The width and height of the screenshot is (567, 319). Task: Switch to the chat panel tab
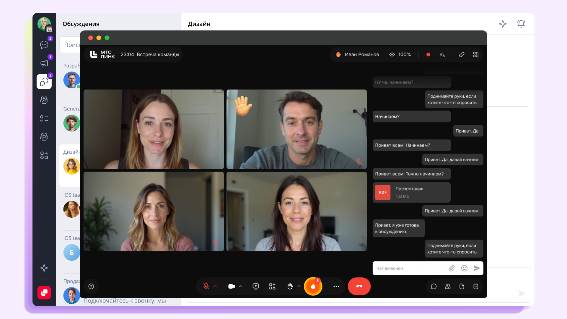pos(434,286)
